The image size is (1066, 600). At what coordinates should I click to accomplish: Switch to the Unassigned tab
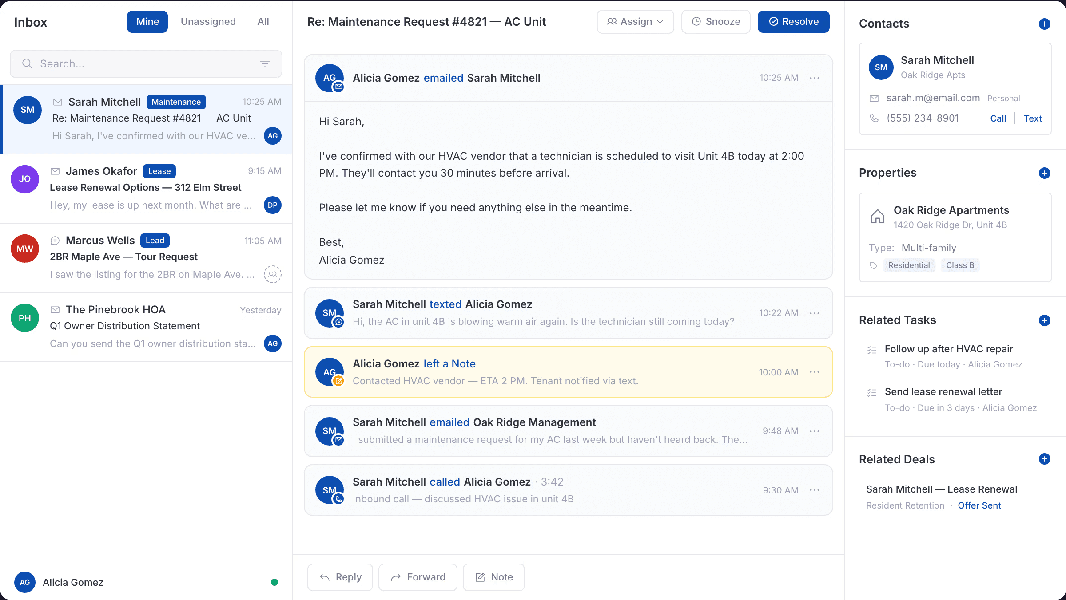[208, 21]
